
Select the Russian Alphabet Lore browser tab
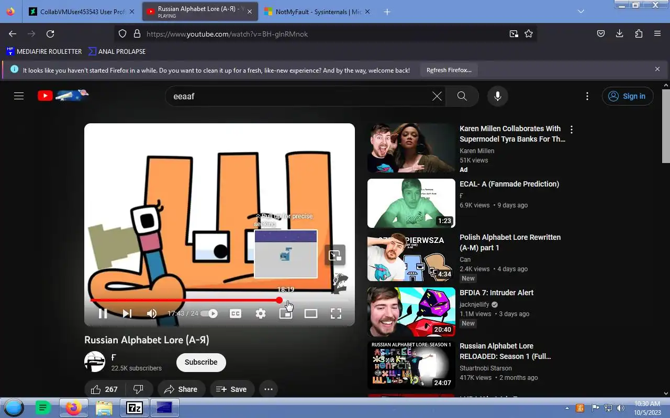point(199,11)
